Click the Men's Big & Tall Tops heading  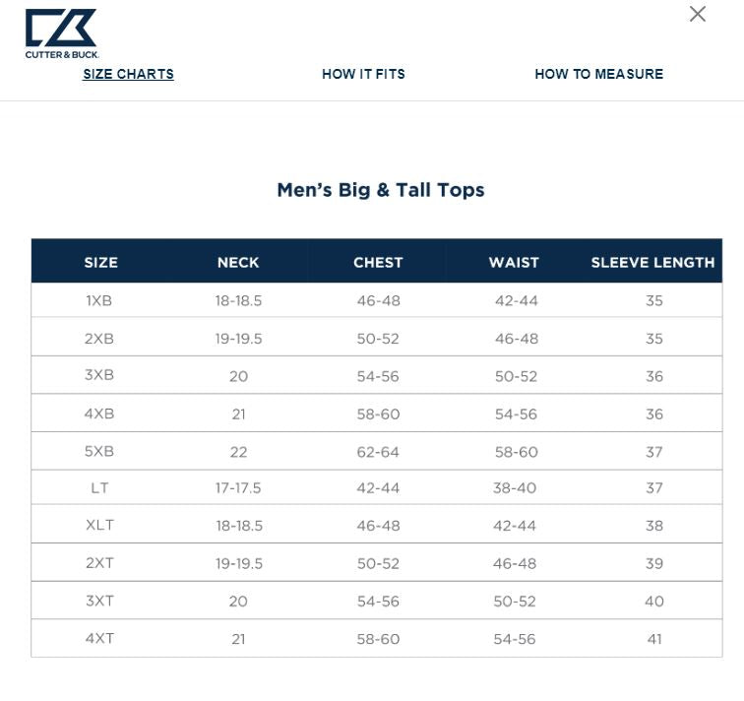(381, 190)
